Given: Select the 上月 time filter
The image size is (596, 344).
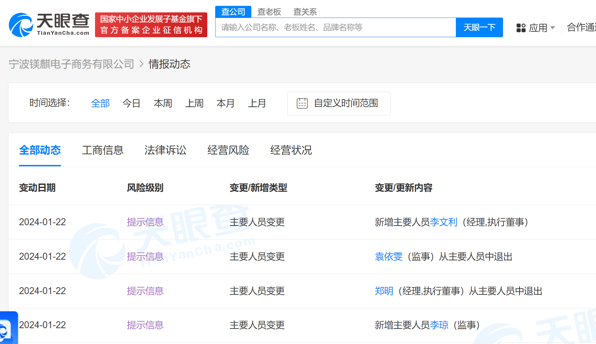Looking at the screenshot, I should [257, 103].
